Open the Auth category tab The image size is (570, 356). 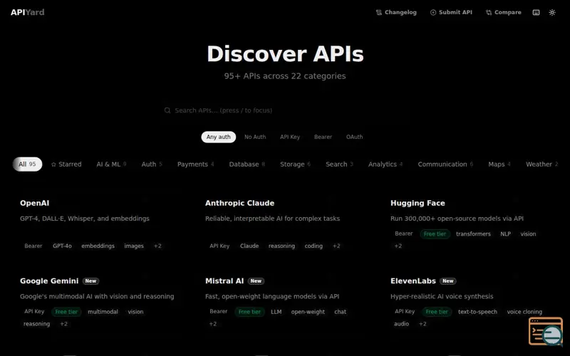coord(152,164)
